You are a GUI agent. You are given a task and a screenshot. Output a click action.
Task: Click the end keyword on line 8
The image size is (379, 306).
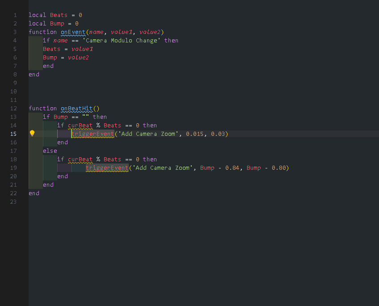(34, 74)
